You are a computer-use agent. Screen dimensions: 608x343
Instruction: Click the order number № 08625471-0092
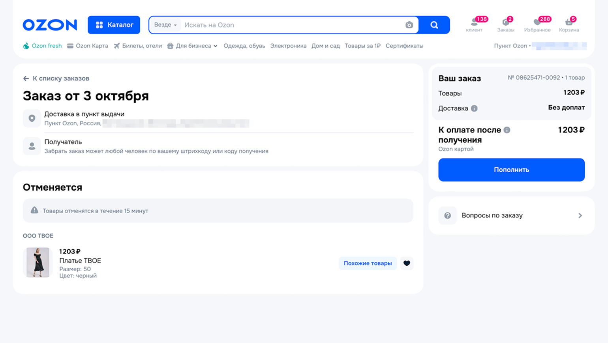pos(534,78)
